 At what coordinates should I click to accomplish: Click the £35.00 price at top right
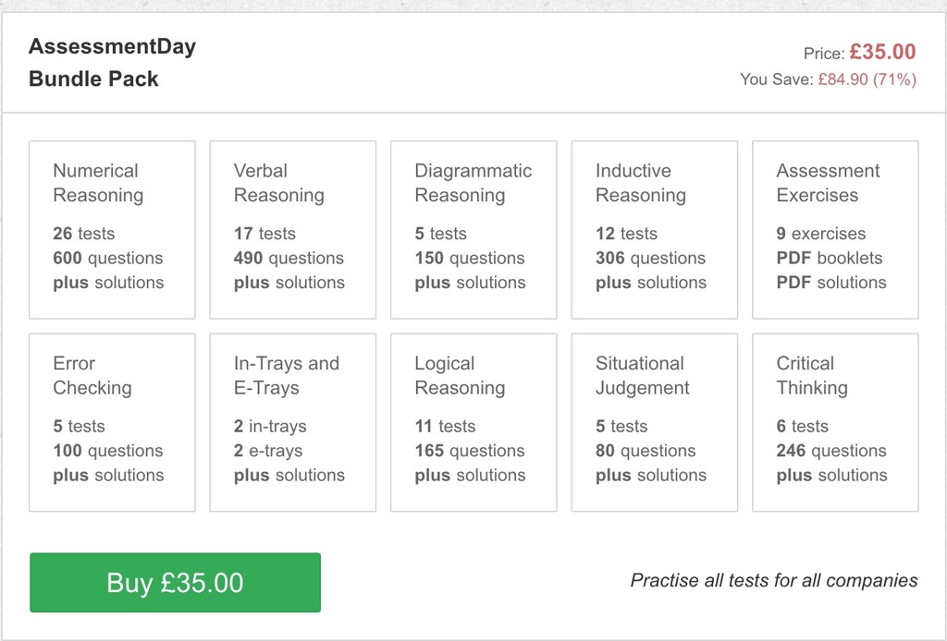(882, 53)
